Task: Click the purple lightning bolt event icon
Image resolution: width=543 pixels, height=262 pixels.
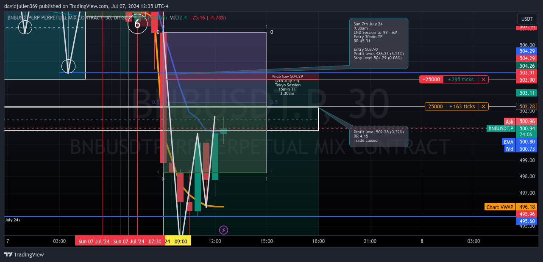Action: coord(223,230)
